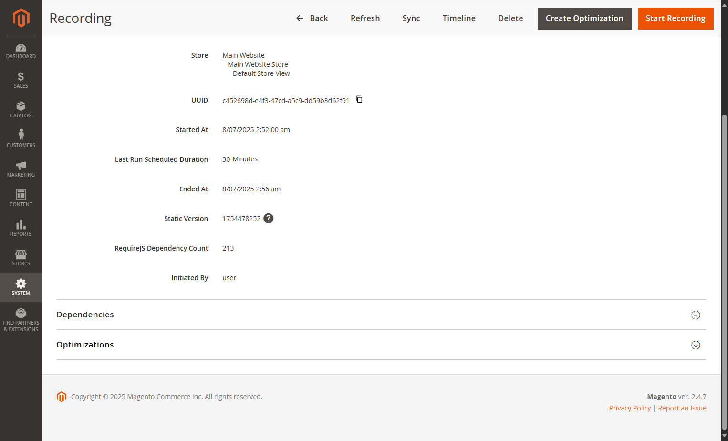The height and width of the screenshot is (441, 728).
Task: Open the Marketing menu
Action: (21, 169)
